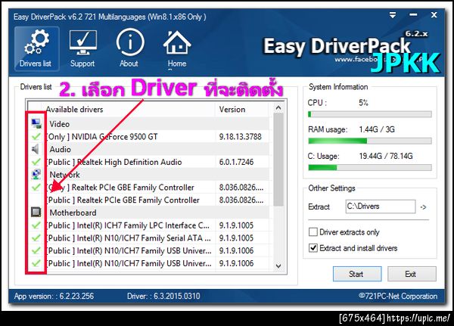
Task: Select the Network category row
Action: (x=148, y=175)
